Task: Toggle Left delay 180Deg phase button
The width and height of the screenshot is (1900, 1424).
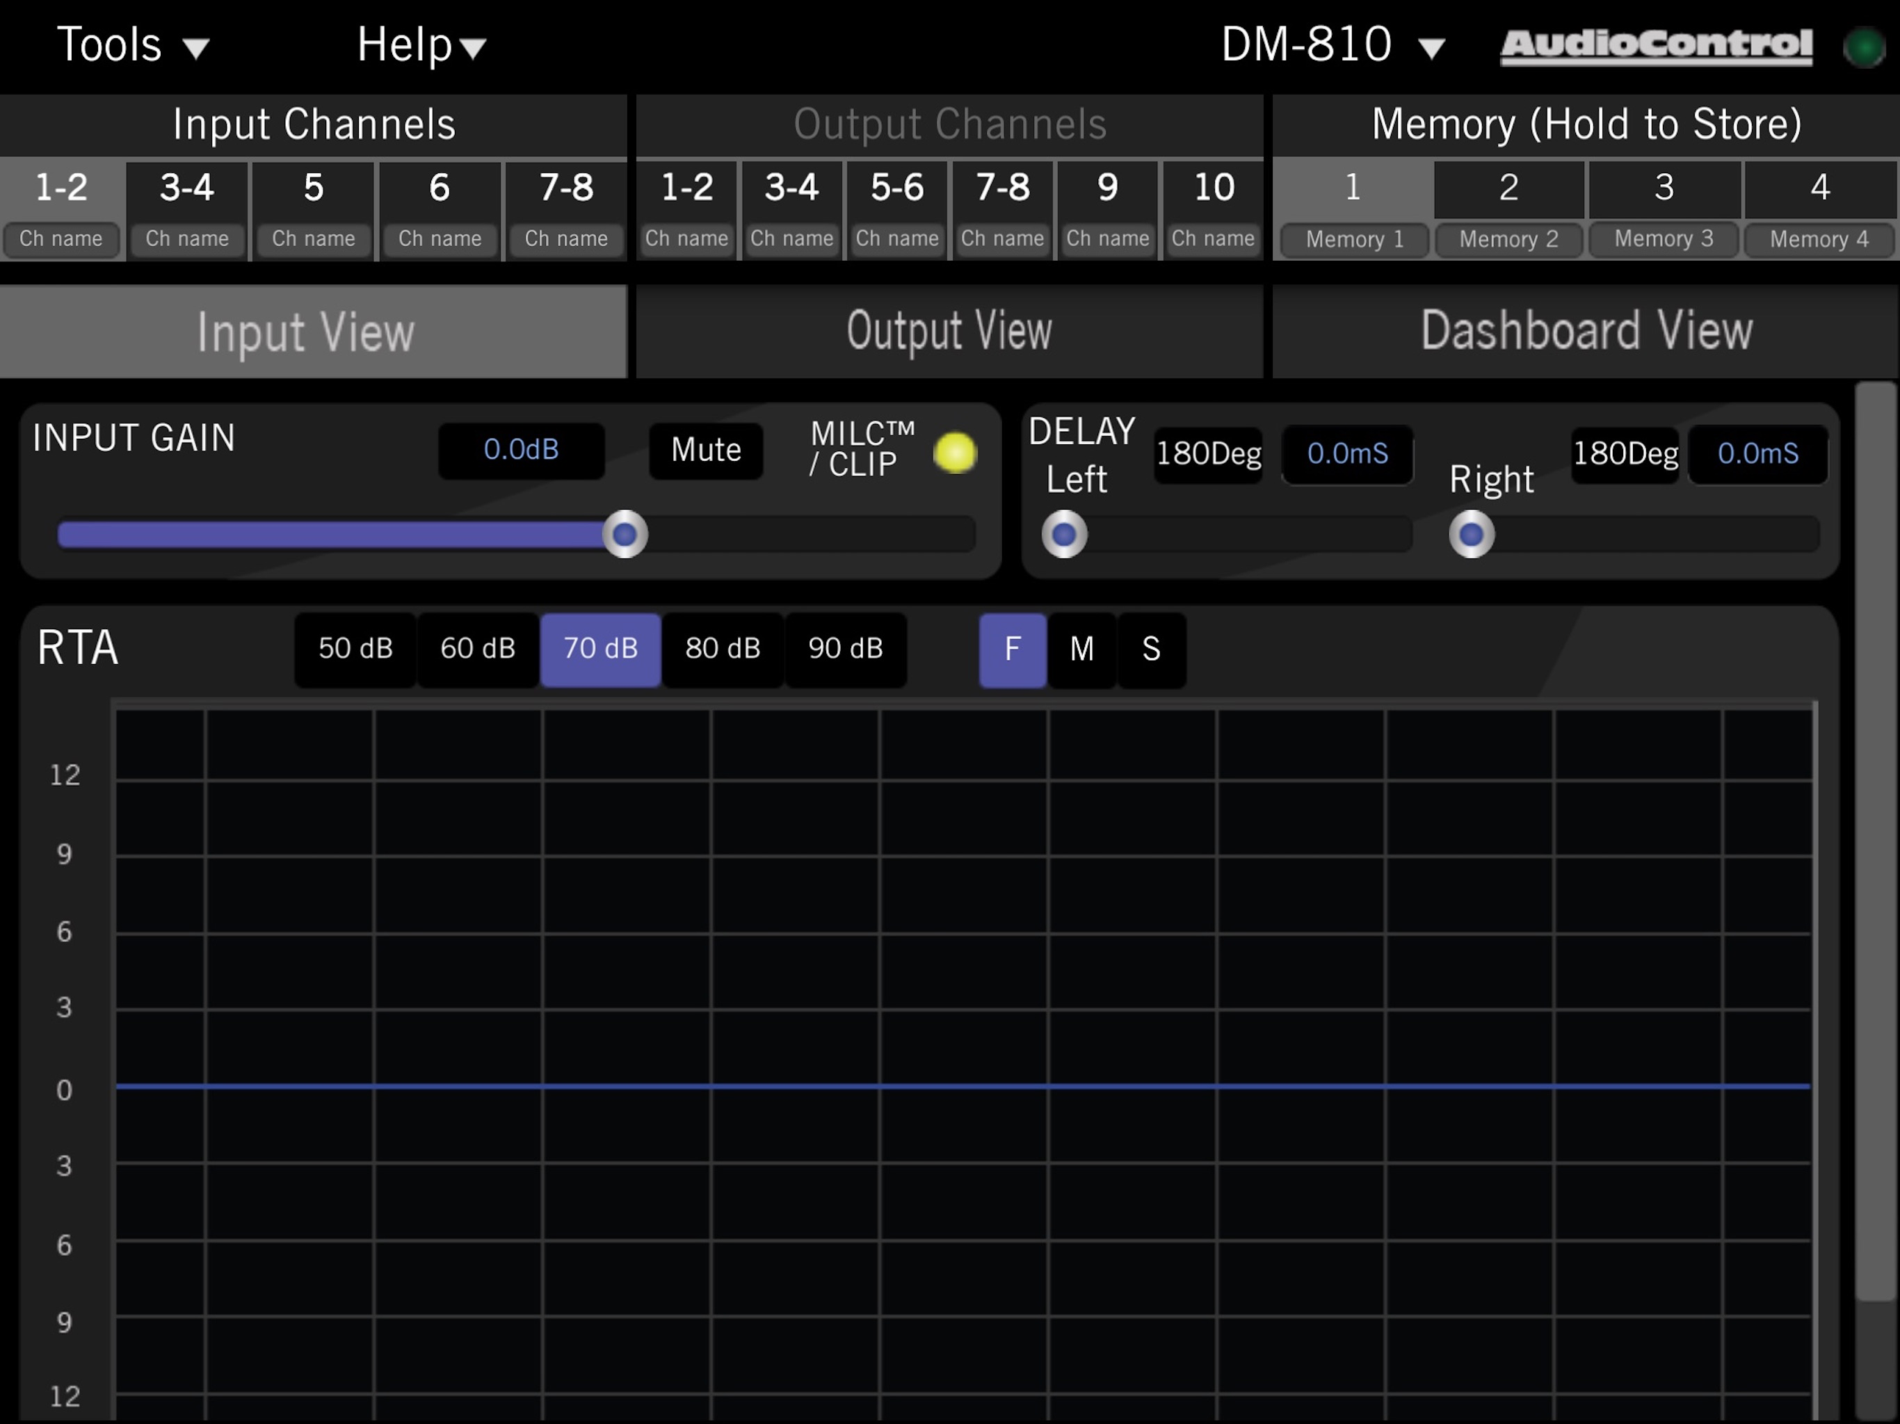Action: pos(1208,453)
